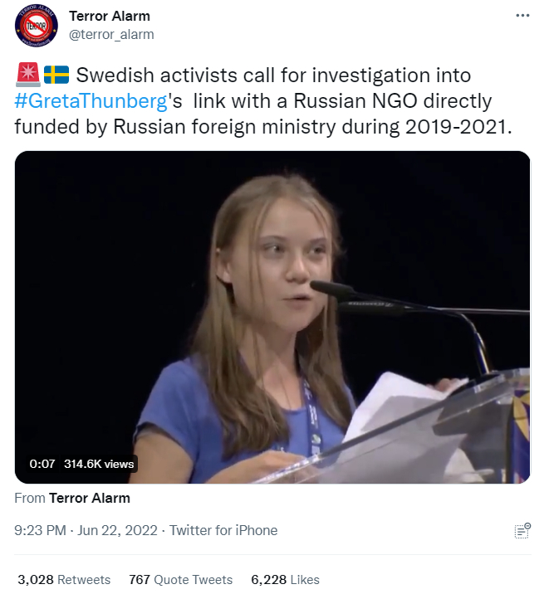Screen dimensions: 544x599
Task: Click the 0:07 video duration label
Action: (42, 464)
